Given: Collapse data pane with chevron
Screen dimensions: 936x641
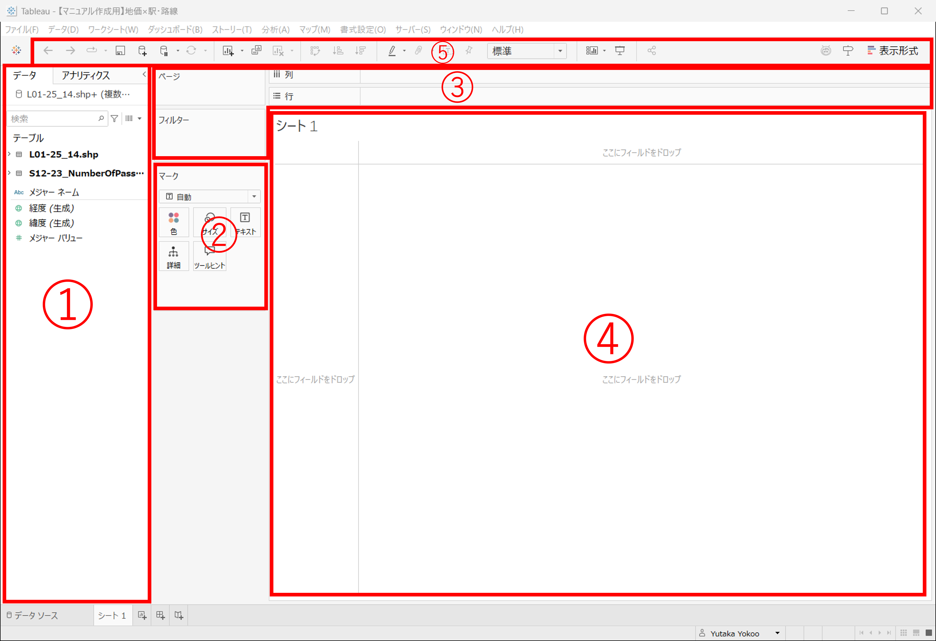Looking at the screenshot, I should coord(144,75).
